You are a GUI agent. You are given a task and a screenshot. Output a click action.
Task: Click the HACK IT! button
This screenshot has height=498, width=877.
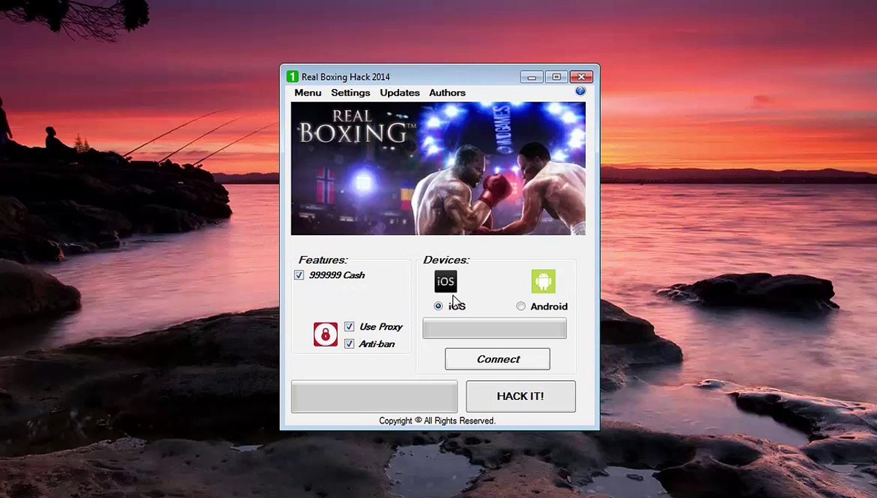pyautogui.click(x=521, y=396)
